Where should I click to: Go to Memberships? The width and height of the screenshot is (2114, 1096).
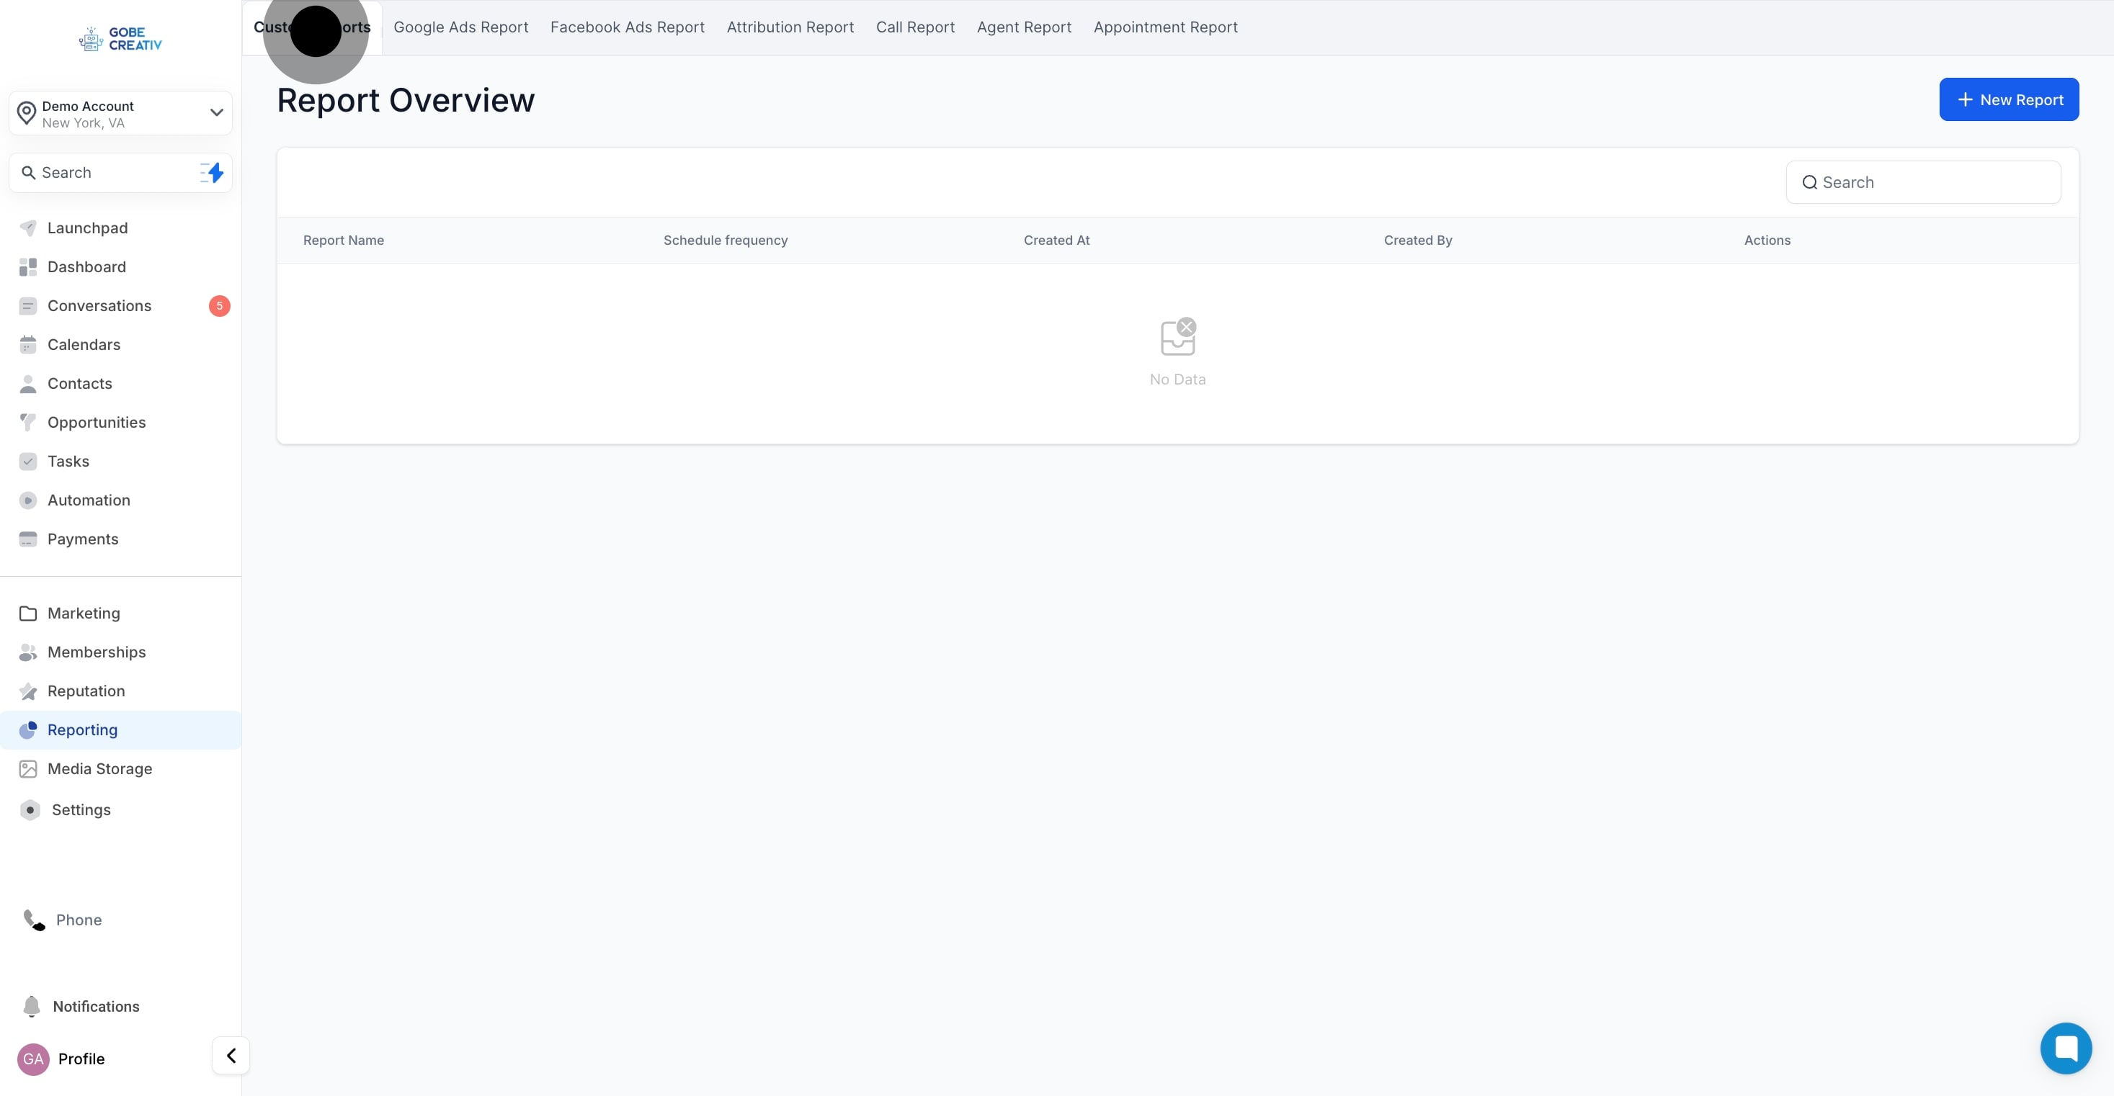click(95, 652)
